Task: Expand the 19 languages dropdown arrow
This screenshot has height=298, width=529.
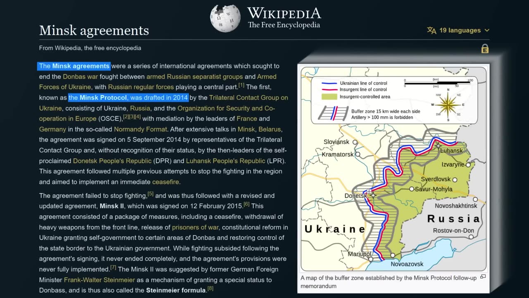Action: (x=487, y=30)
